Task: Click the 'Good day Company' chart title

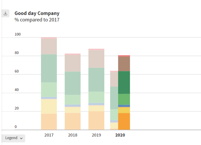Action: pos(37,13)
